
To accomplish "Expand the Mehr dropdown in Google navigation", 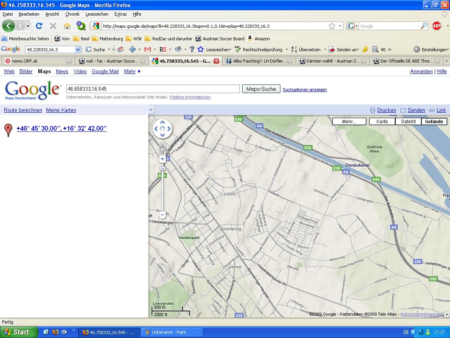I will tap(132, 71).
